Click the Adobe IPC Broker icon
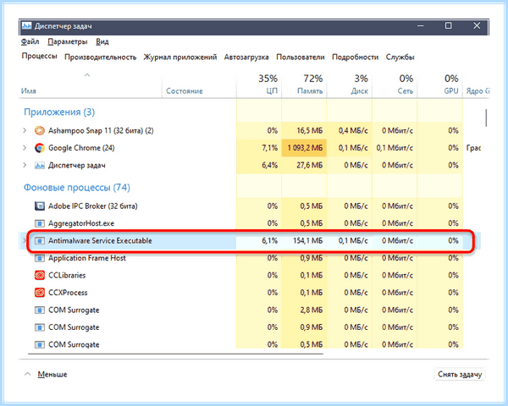 click(40, 206)
